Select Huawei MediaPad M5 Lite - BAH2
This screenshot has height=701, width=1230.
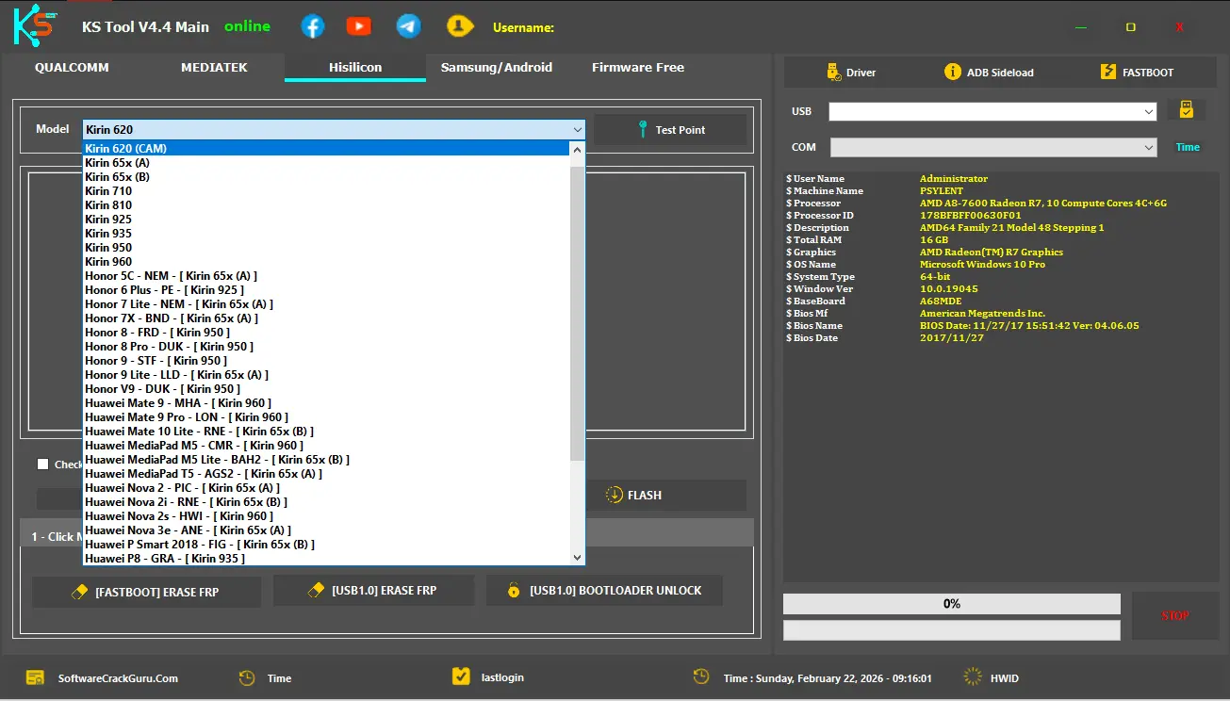pyautogui.click(x=326, y=460)
